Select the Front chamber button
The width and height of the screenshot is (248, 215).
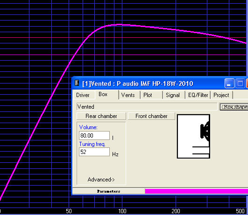(151, 116)
